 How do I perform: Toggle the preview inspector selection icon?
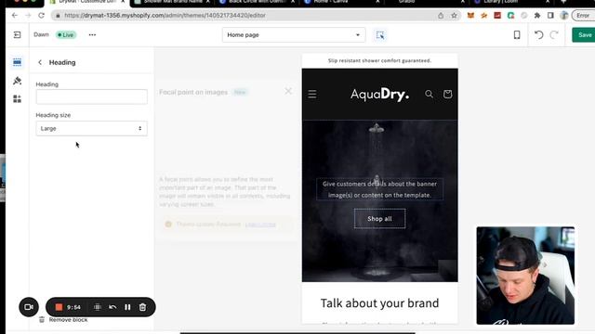[x=380, y=35]
